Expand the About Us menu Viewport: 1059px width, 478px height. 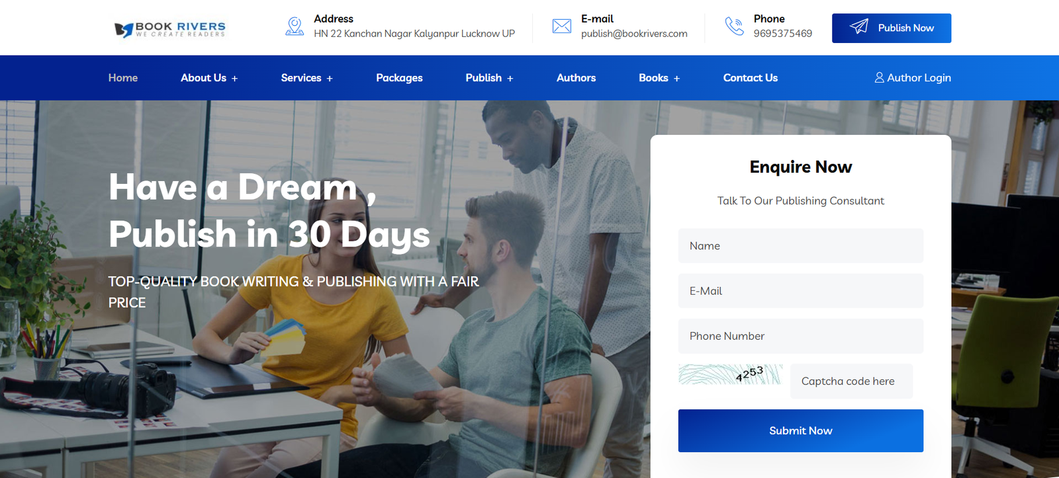(208, 78)
